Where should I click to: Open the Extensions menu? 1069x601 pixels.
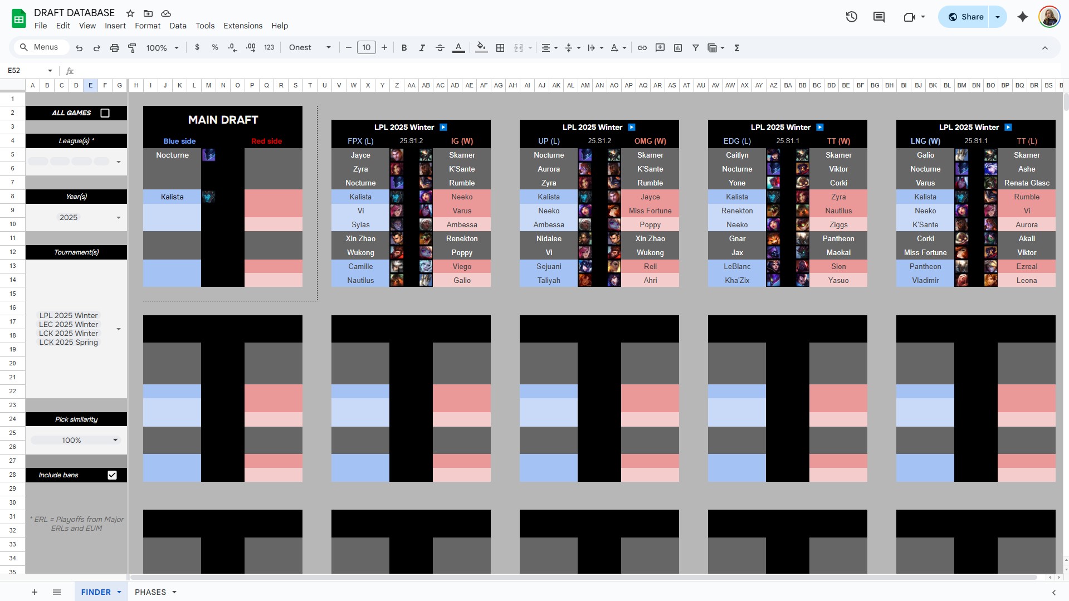point(243,26)
